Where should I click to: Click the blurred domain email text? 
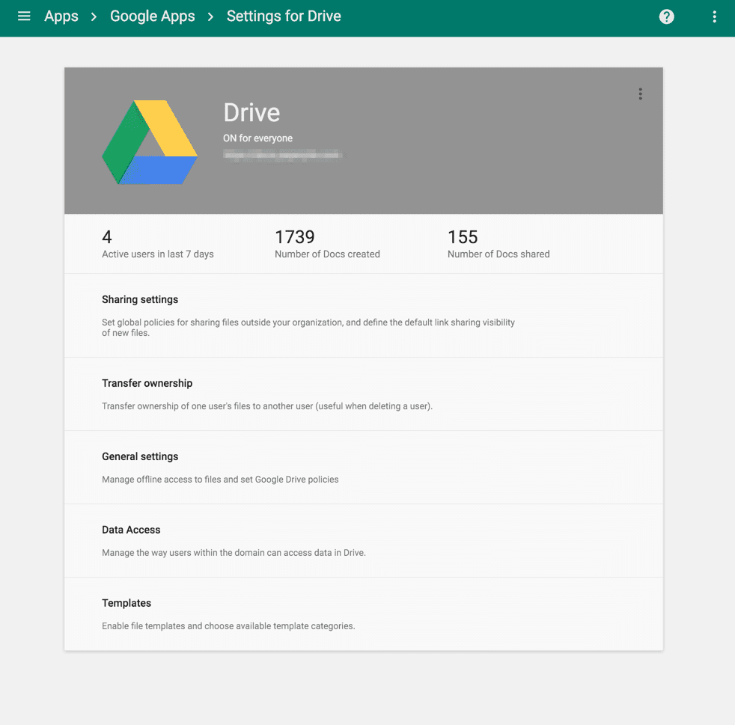[283, 155]
